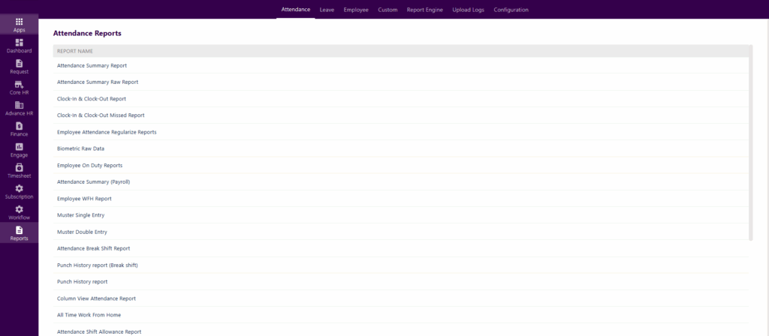The height and width of the screenshot is (336, 769).
Task: Open Muster Double Entry report
Action: pos(82,232)
